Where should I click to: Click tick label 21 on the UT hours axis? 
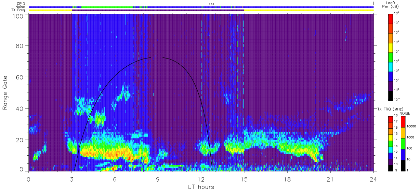tap(330, 179)
